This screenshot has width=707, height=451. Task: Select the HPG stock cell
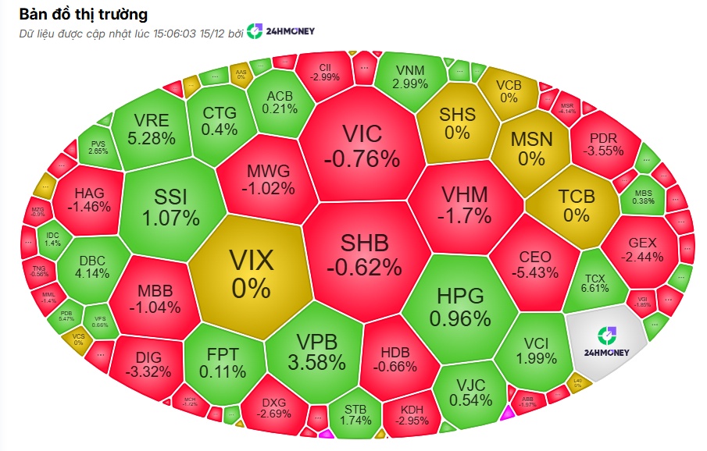coord(460,306)
